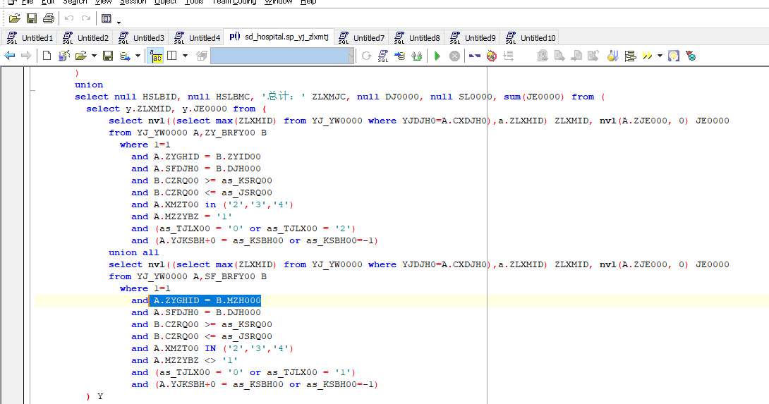
Task: Toggle the split window layout button
Action: [x=171, y=56]
